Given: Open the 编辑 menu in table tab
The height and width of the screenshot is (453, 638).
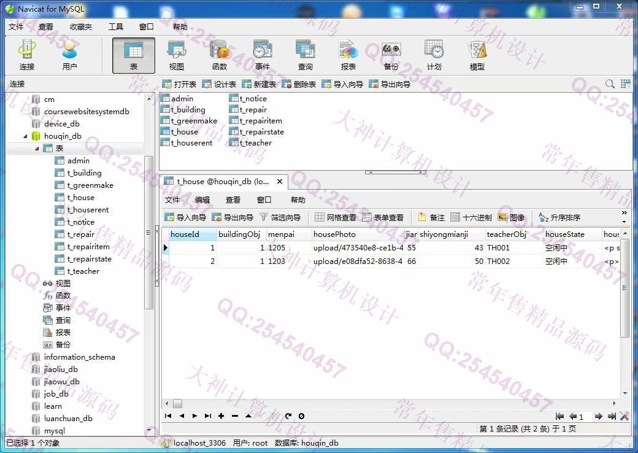Looking at the screenshot, I should pos(202,200).
